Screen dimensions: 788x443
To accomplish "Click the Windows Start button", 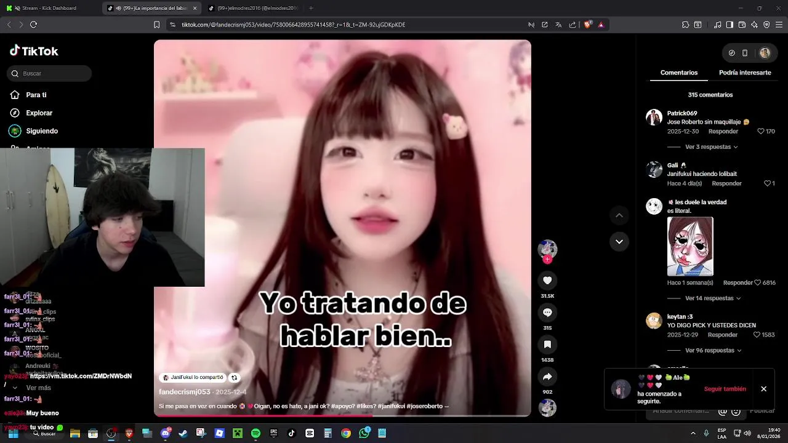I will (13, 433).
